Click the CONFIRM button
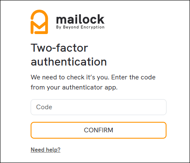 click(99, 130)
